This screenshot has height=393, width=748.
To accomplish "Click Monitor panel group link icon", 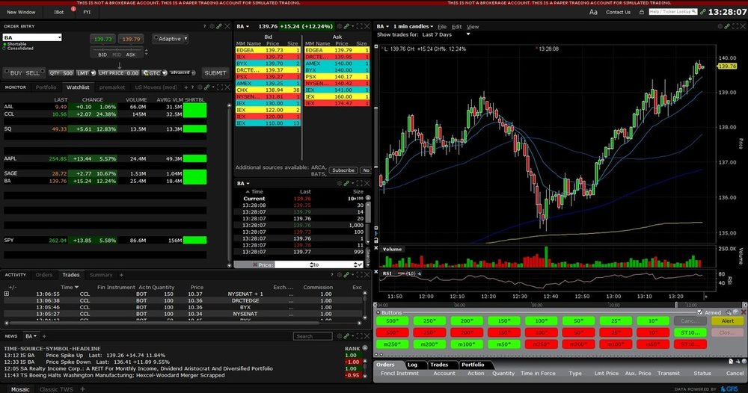I will (207, 87).
